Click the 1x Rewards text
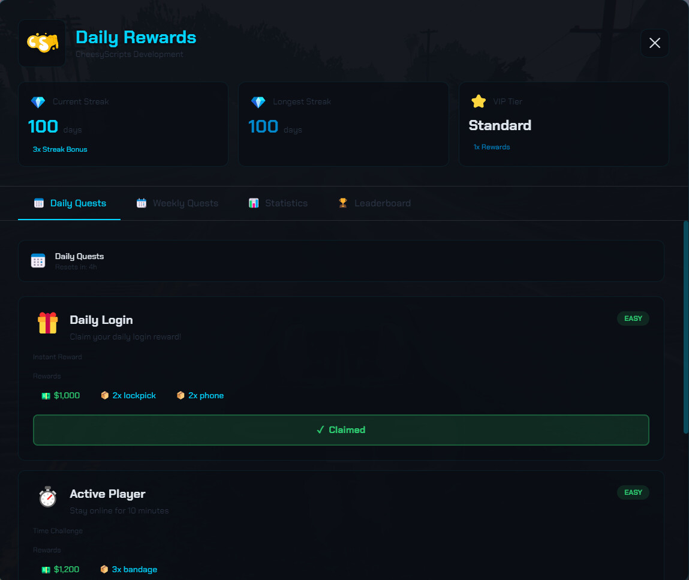The height and width of the screenshot is (580, 689). point(492,147)
